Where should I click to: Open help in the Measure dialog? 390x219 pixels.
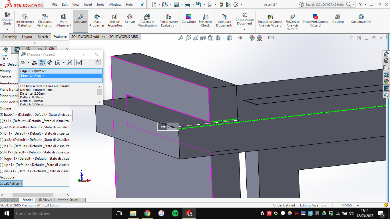click(x=83, y=54)
